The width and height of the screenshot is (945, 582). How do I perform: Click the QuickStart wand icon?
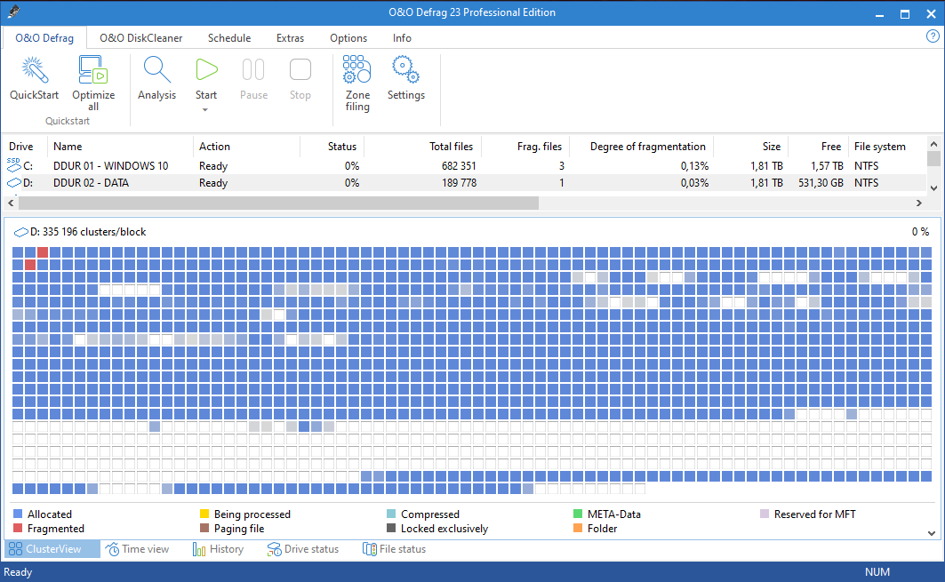click(x=34, y=71)
